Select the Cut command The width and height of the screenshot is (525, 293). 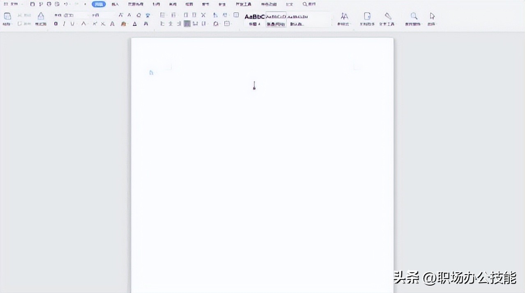[x=24, y=15]
